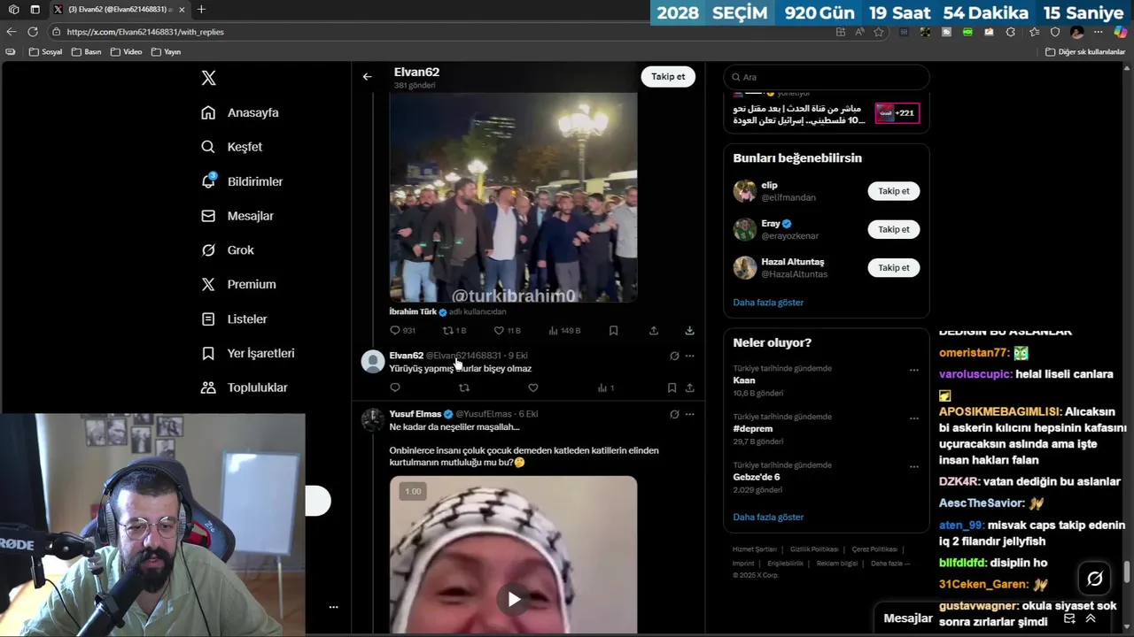Click Grok icon on Yusuf Elmas post
This screenshot has height=637, width=1134.
tap(674, 414)
